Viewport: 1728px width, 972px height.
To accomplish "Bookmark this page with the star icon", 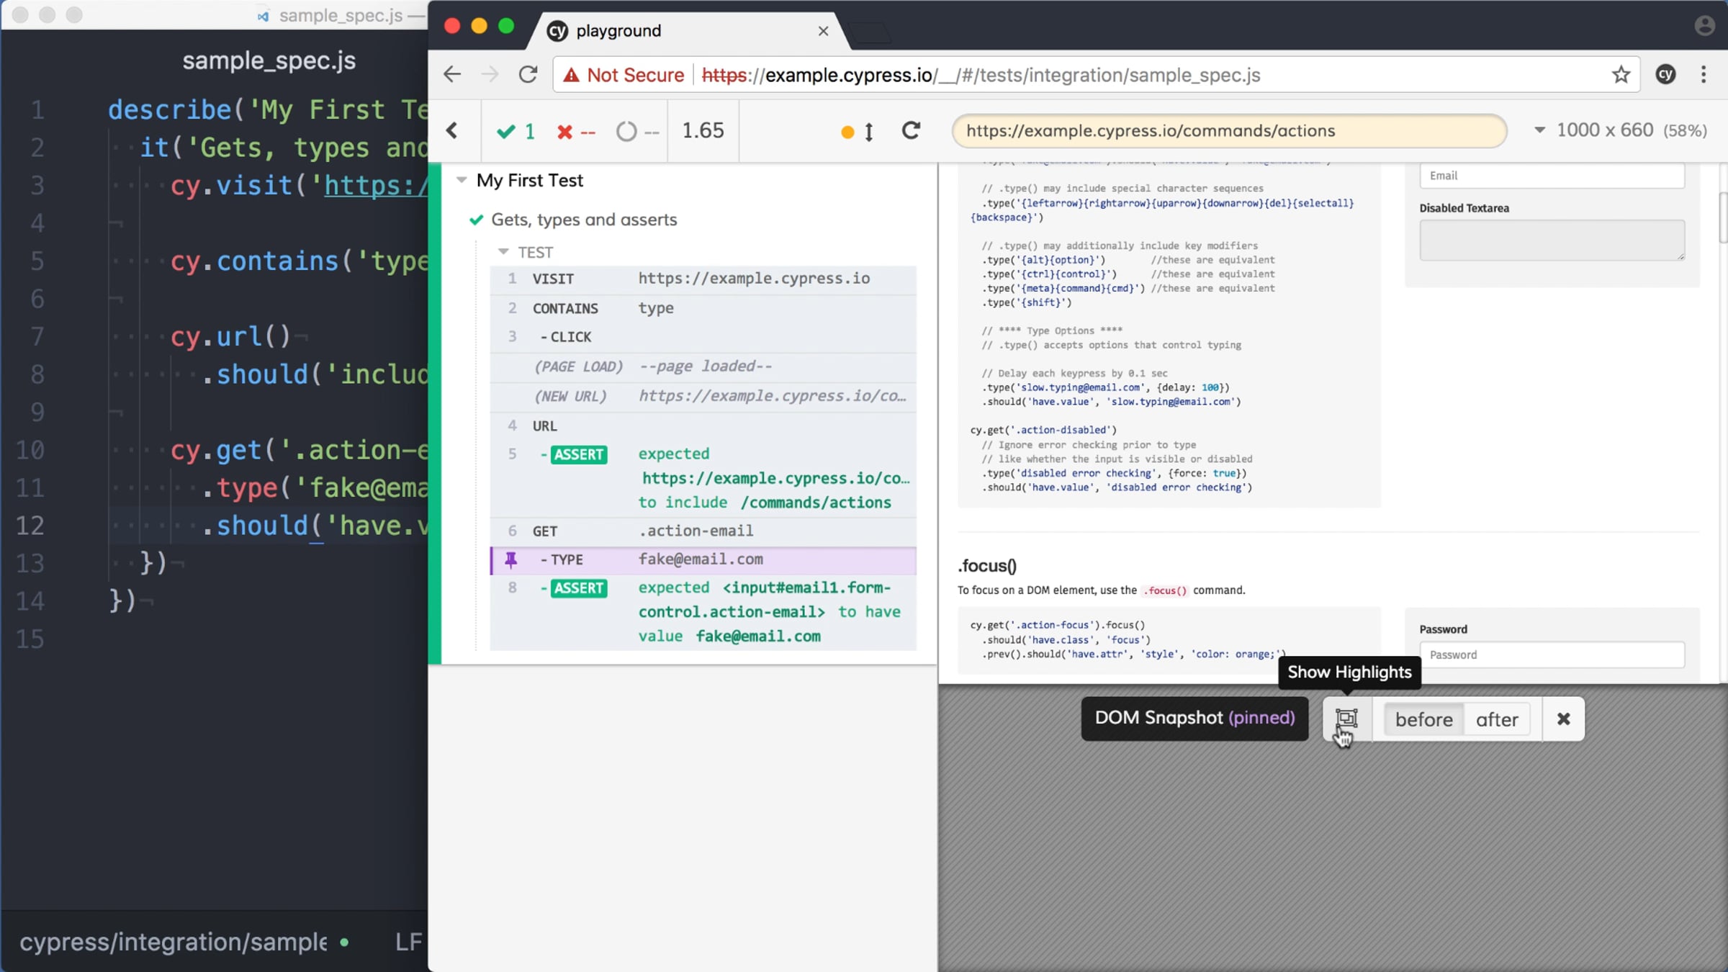I will point(1621,74).
